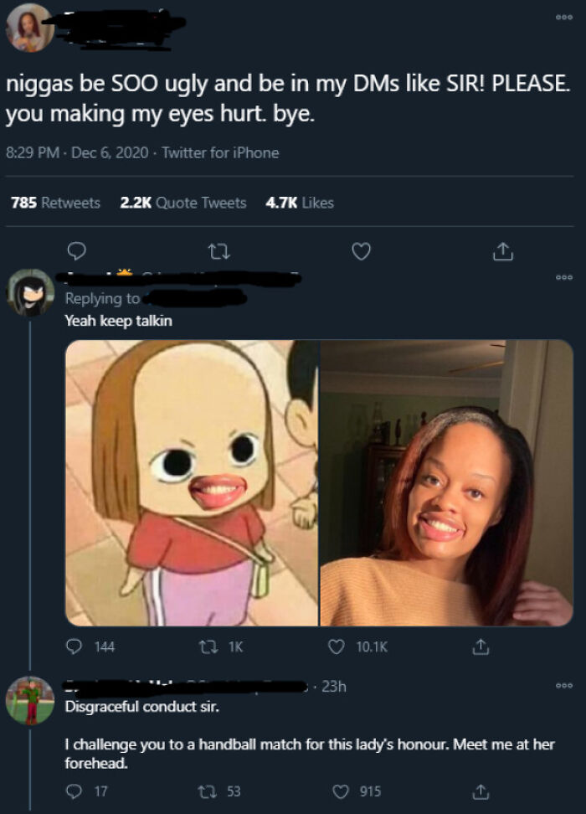Share the handball match comment

(x=481, y=791)
